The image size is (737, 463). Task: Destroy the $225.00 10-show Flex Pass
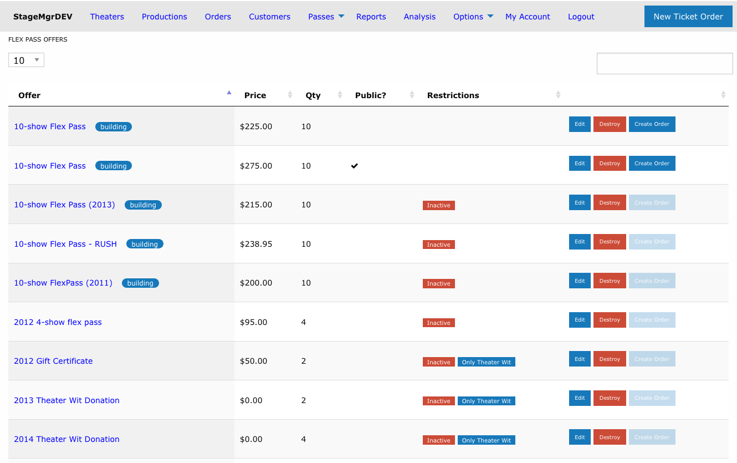pos(610,124)
